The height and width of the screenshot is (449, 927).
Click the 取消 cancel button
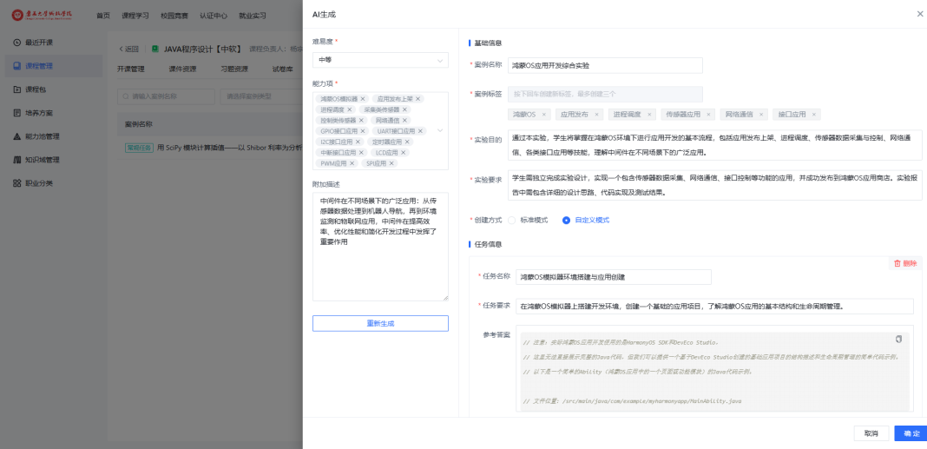[x=871, y=433]
